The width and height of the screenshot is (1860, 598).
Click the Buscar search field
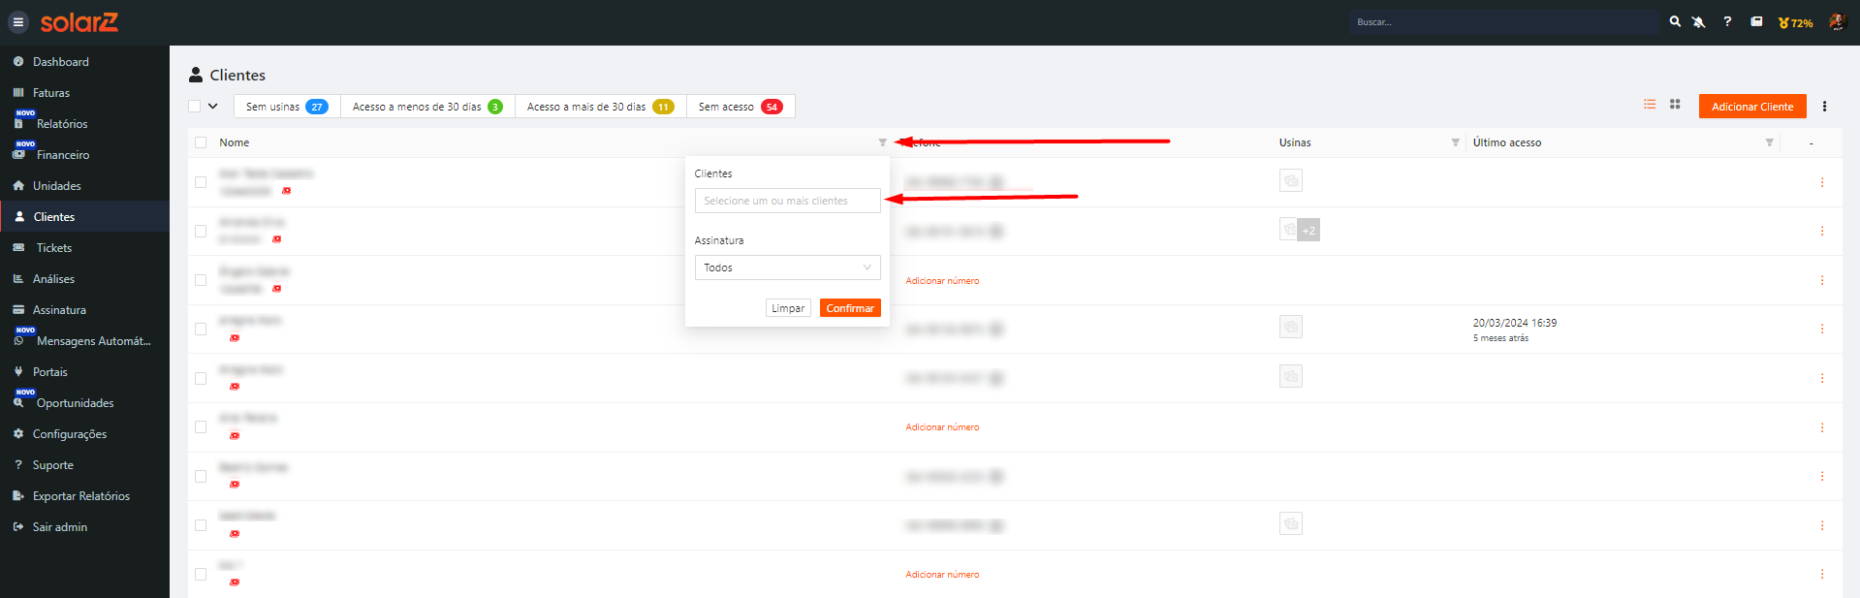1503,22
